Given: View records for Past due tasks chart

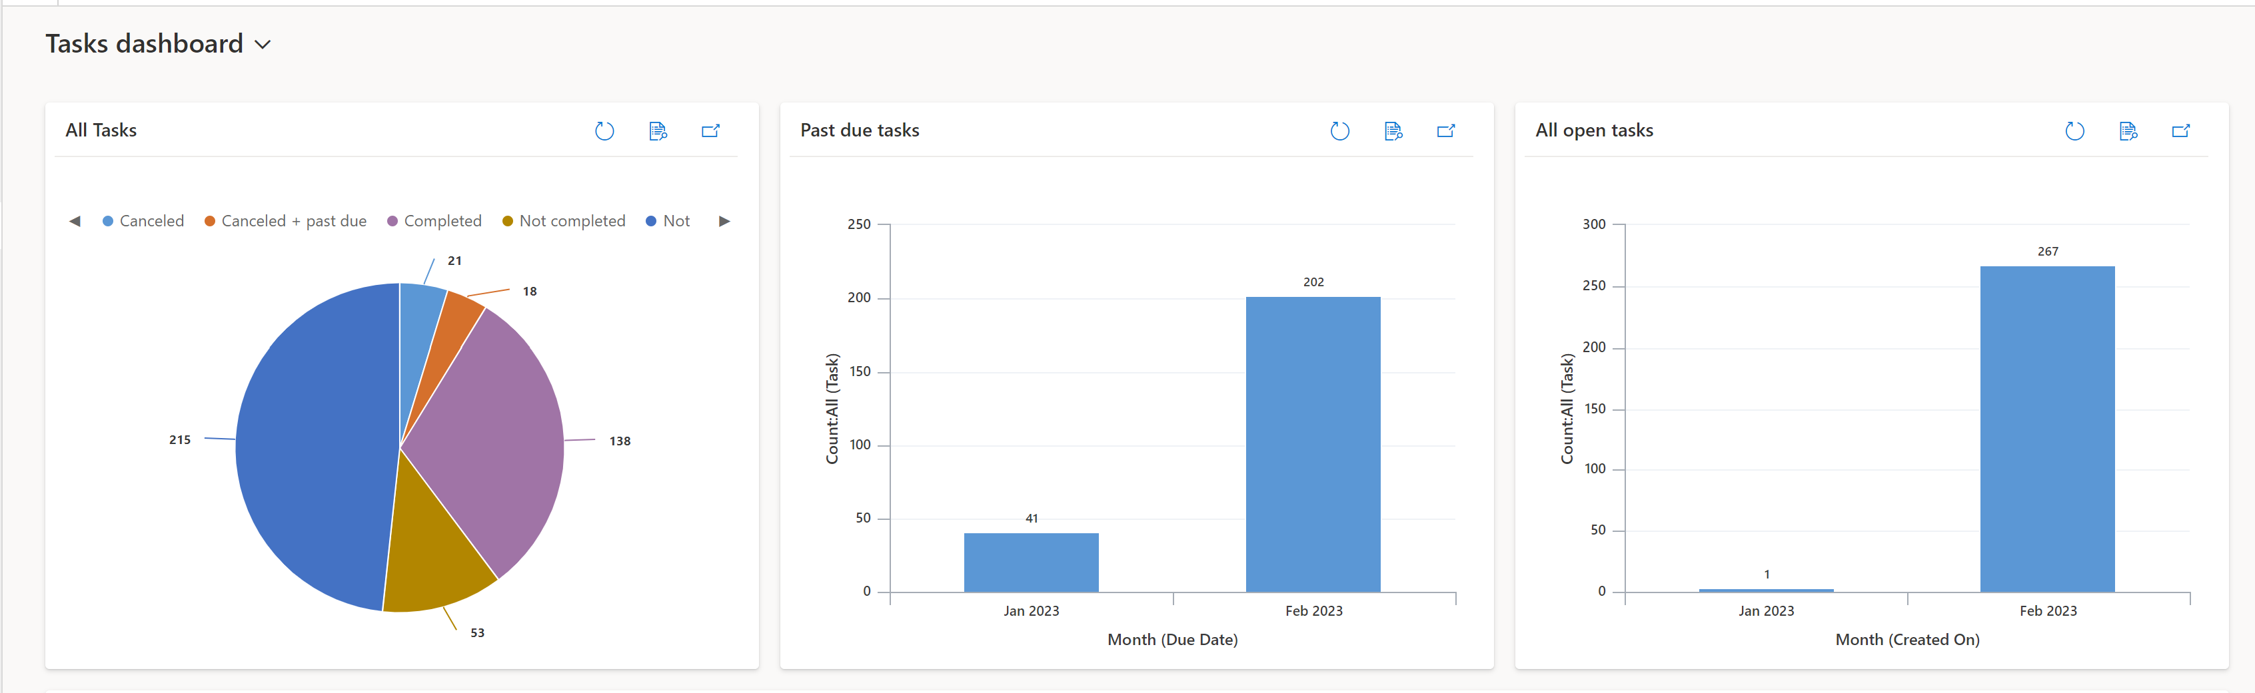Looking at the screenshot, I should [x=1393, y=131].
